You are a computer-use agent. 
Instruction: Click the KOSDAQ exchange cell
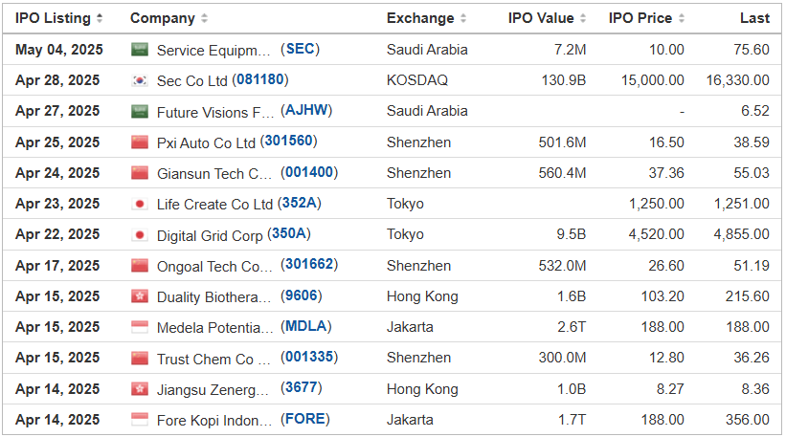(x=417, y=80)
